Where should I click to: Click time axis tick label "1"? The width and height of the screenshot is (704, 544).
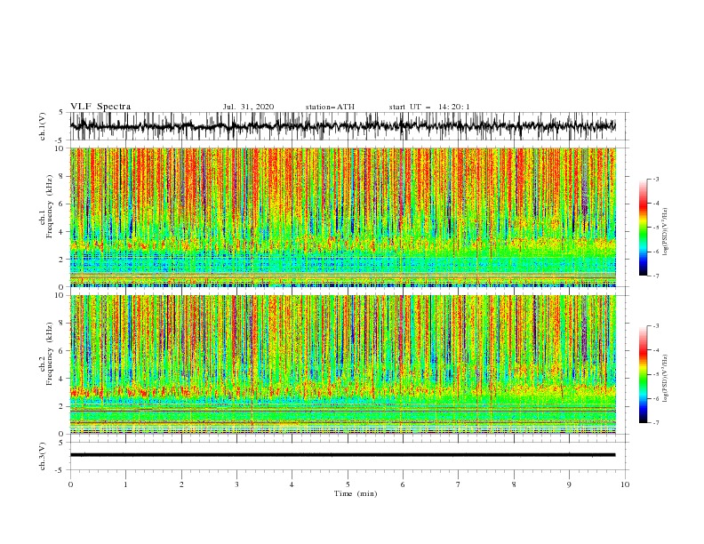click(125, 484)
